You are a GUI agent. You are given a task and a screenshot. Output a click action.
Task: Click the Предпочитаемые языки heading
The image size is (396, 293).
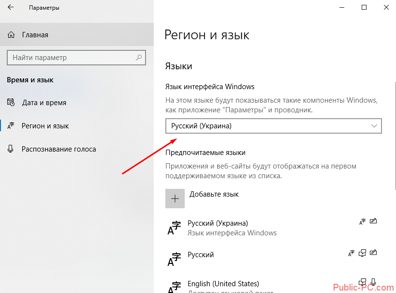[205, 153]
